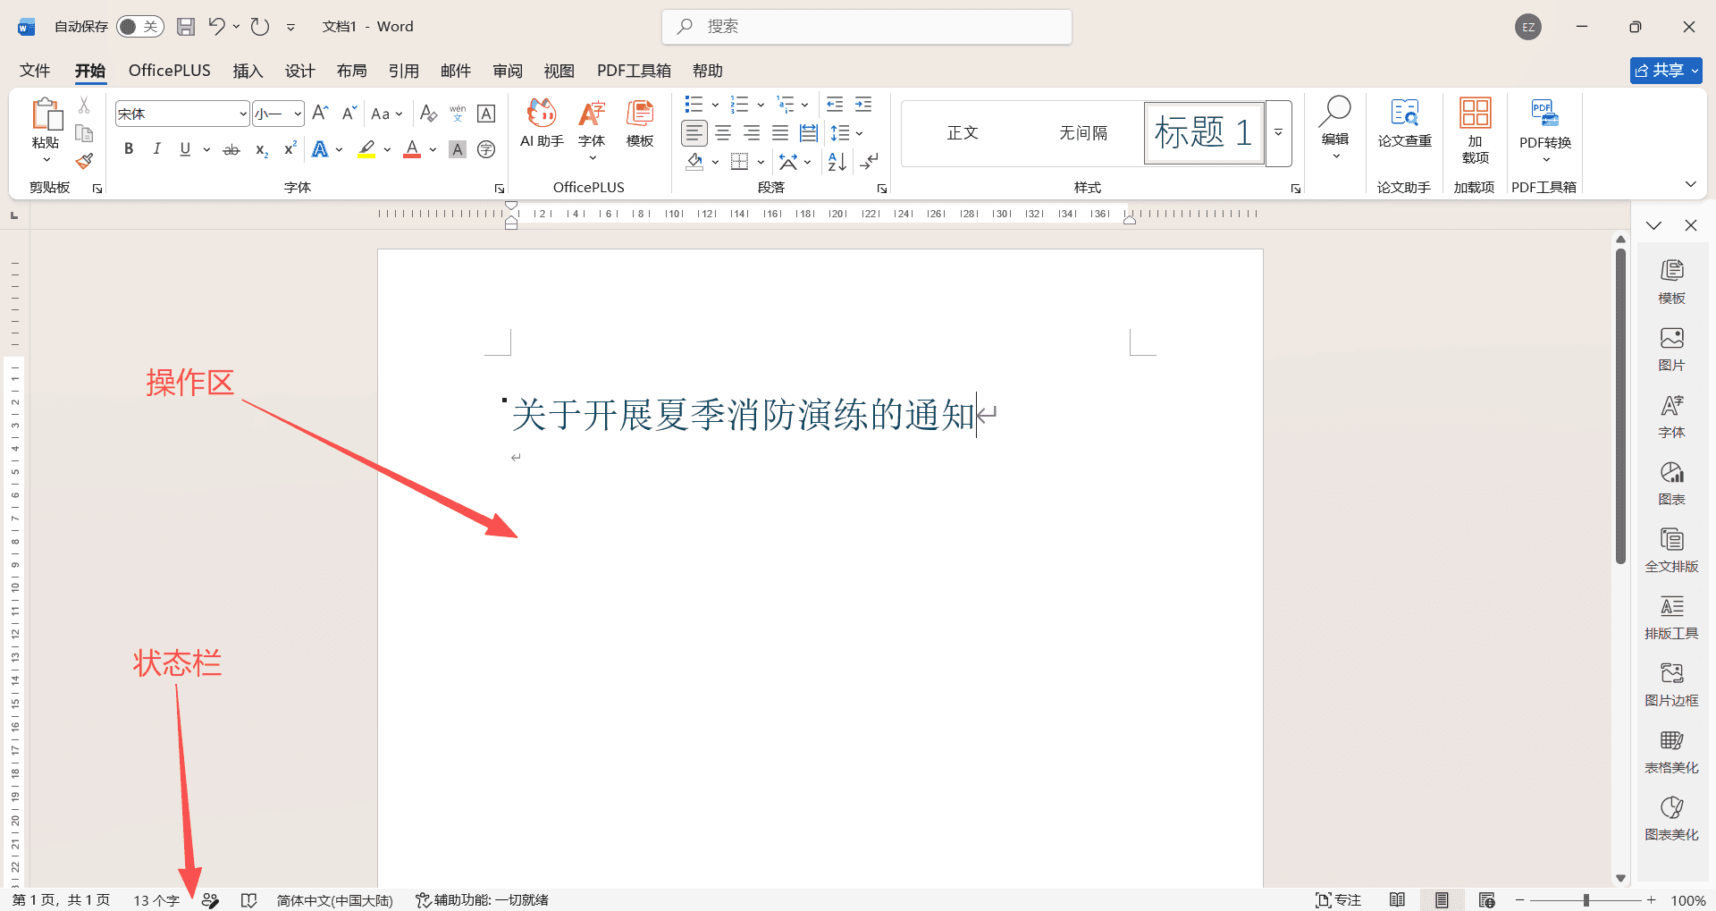Click the sort A-Z icon
This screenshot has height=911, width=1716.
point(837,162)
